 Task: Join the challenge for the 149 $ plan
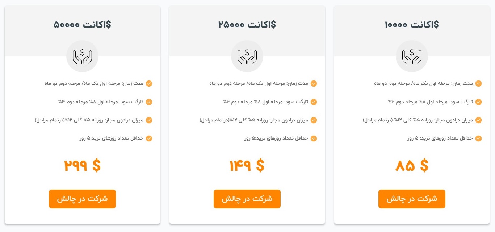point(247,199)
